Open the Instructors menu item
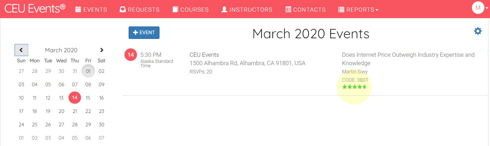The width and height of the screenshot is (490, 146). 247,10
